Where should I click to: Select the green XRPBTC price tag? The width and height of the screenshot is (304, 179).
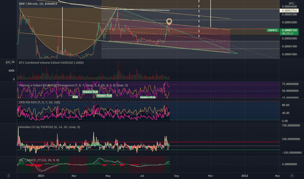coord(273,30)
